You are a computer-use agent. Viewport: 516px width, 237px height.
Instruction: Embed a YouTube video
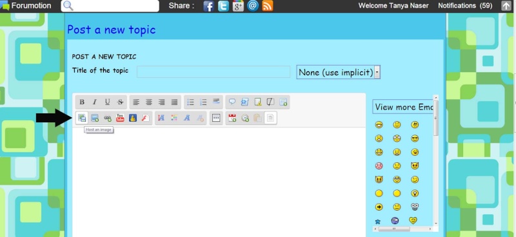coord(120,118)
